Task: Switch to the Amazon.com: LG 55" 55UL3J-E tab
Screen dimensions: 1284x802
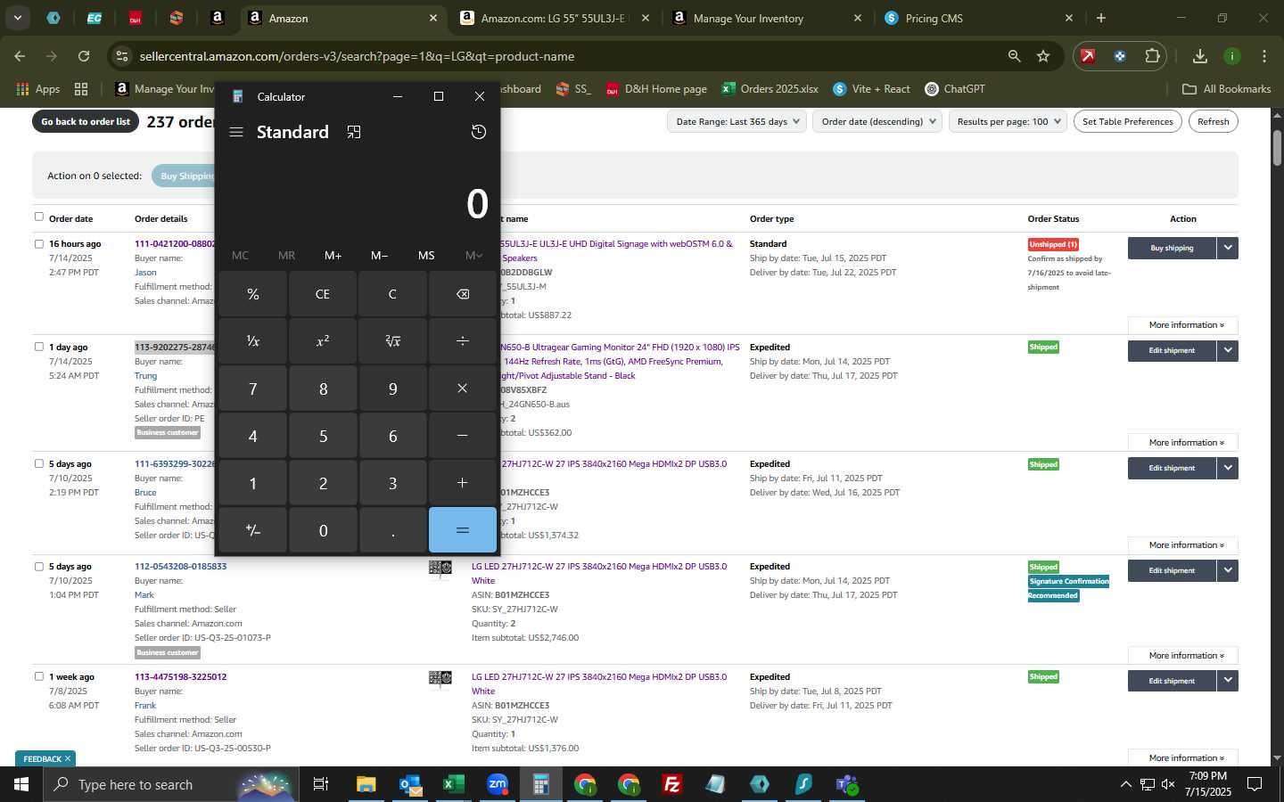Action: tap(553, 18)
